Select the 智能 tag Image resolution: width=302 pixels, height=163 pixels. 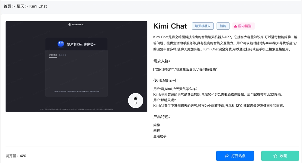tap(223, 26)
